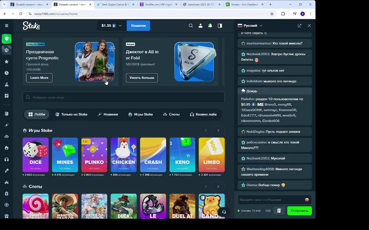Open the chat rules document icon
Image resolution: width=369 pixels, height=230 pixels.
pyautogui.click(x=279, y=211)
